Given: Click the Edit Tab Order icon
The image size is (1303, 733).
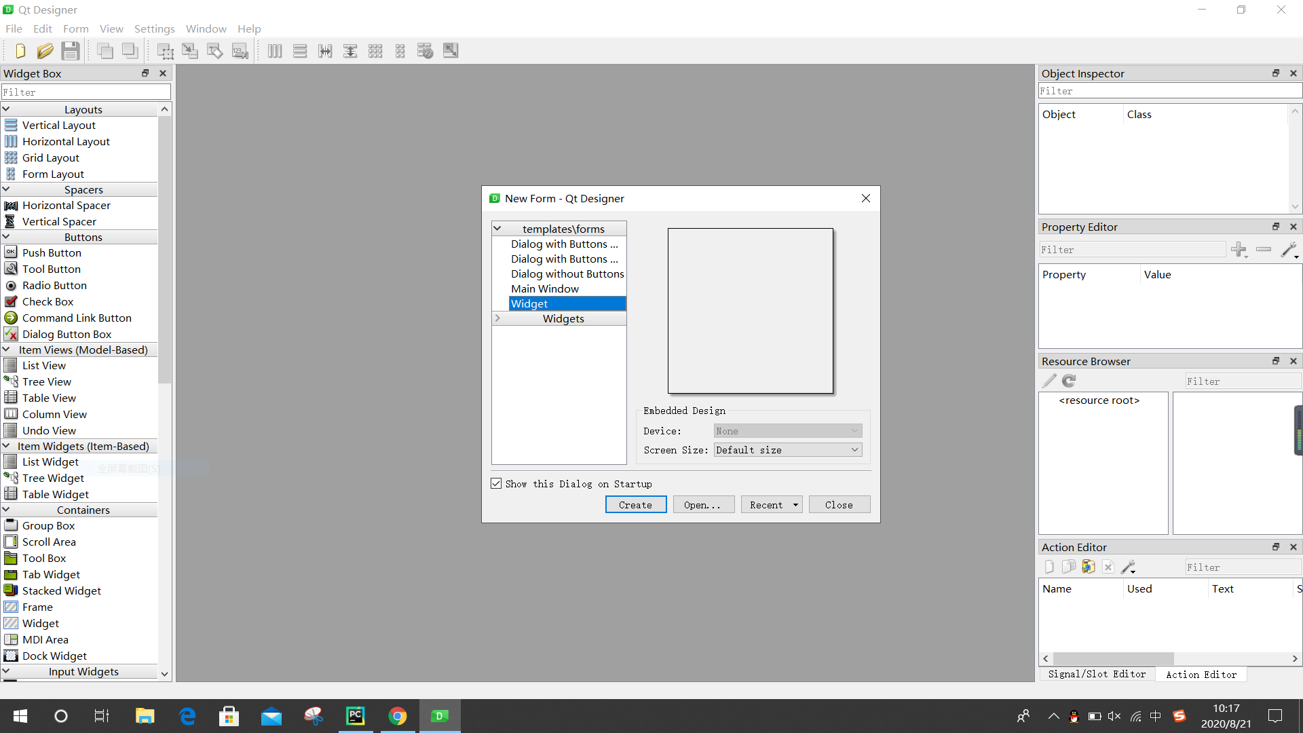Looking at the screenshot, I should (240, 51).
